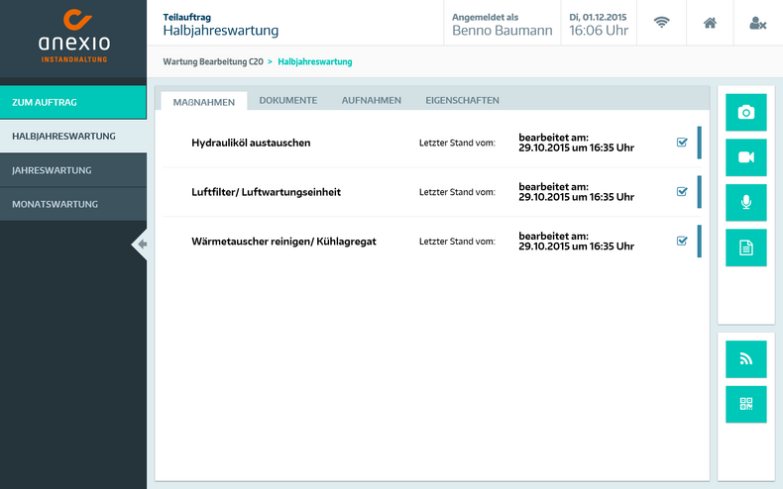Select the Eigenschaften tab
This screenshot has width=783, height=489.
[462, 100]
